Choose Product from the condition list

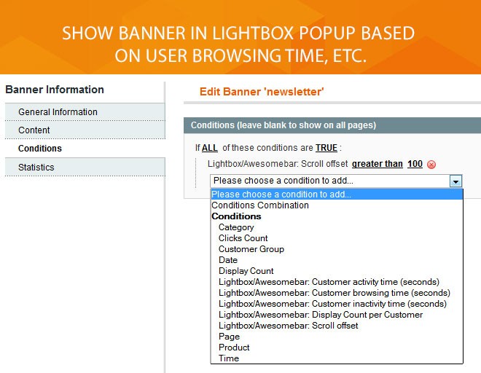234,348
